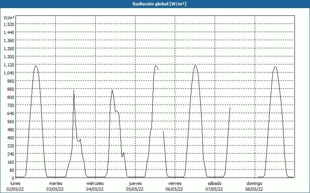Click the 'sábado' day label
This screenshot has height=193, width=310.
tap(215, 183)
